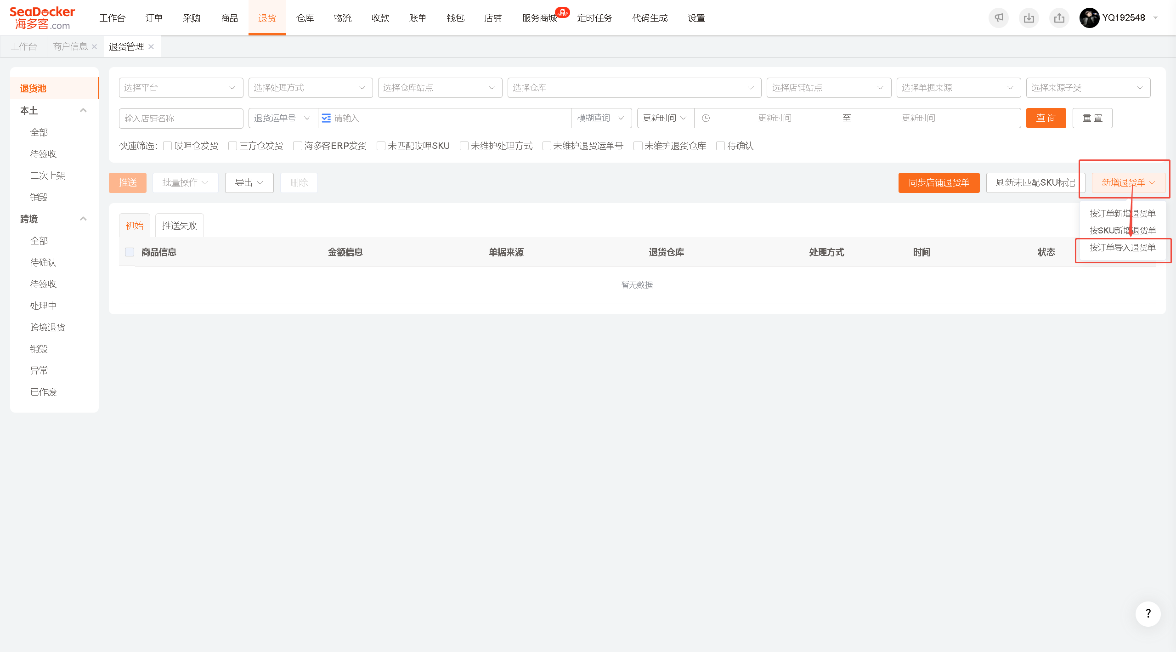This screenshot has width=1176, height=652.
Task: Expand the 批量操作 dropdown button
Action: tap(186, 183)
